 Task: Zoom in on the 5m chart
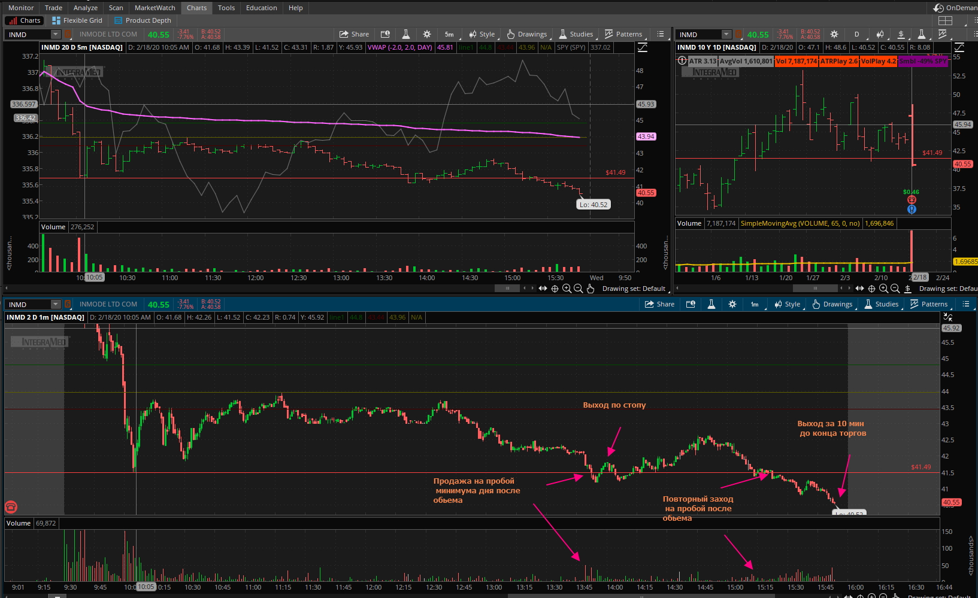pos(567,289)
